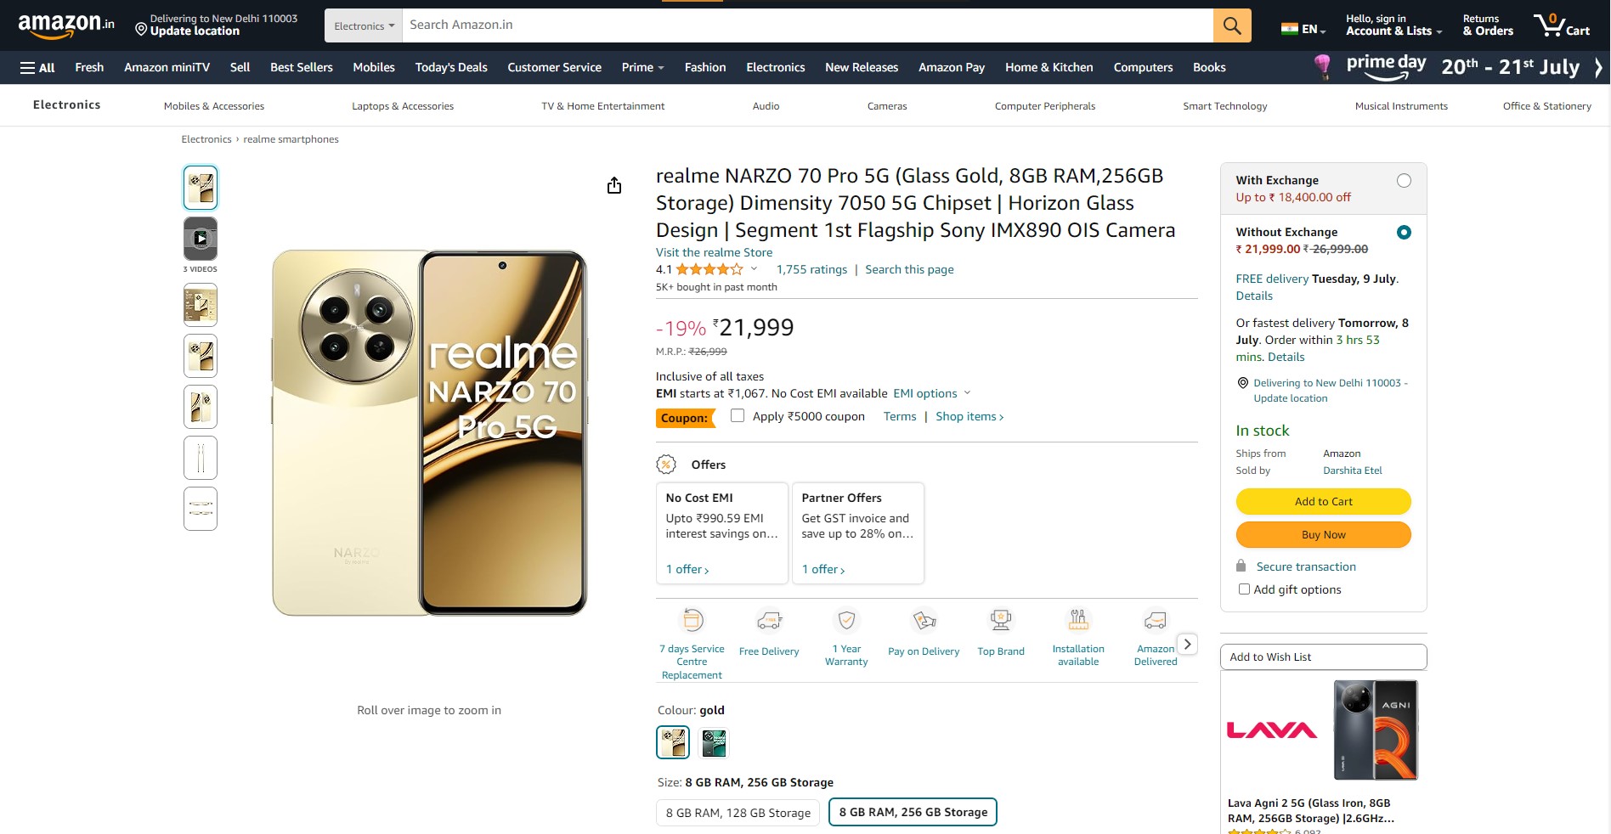Select the With Exchange radio button
This screenshot has height=834, width=1611.
click(1404, 181)
